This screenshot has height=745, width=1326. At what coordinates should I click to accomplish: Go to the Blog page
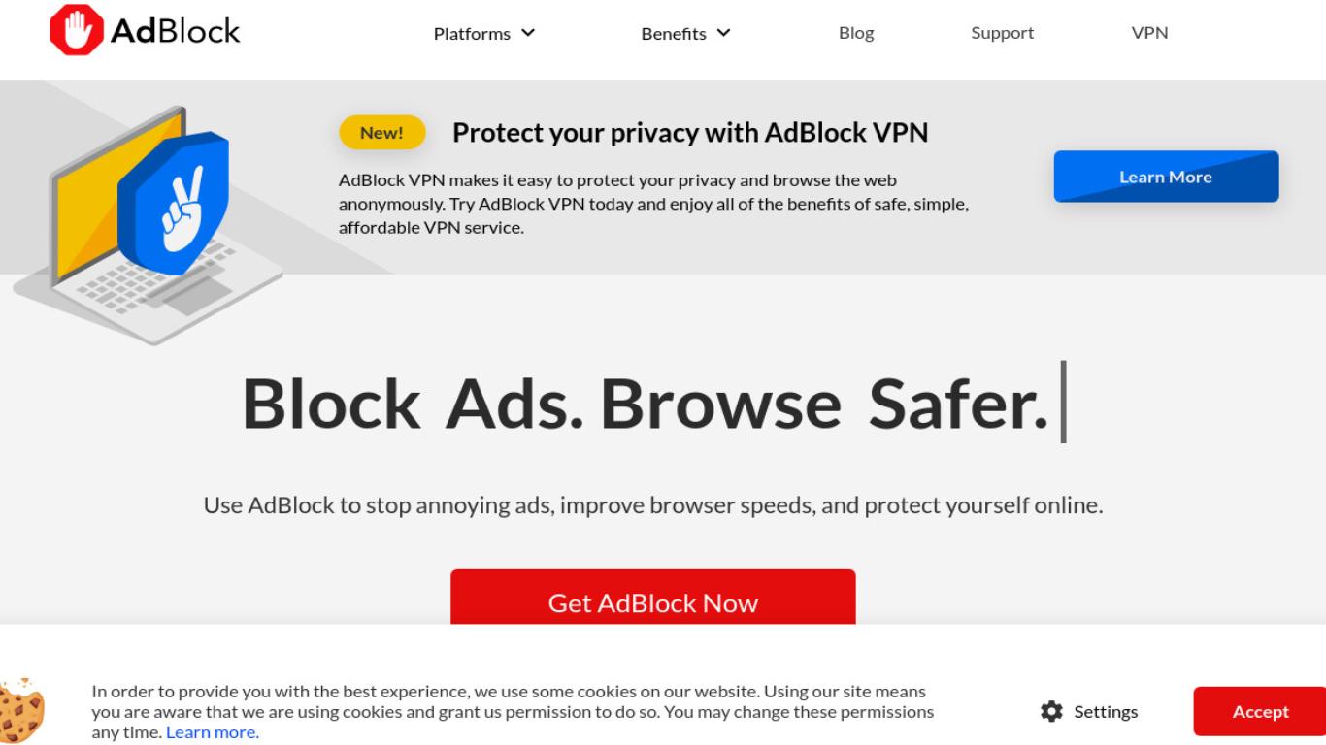[856, 33]
